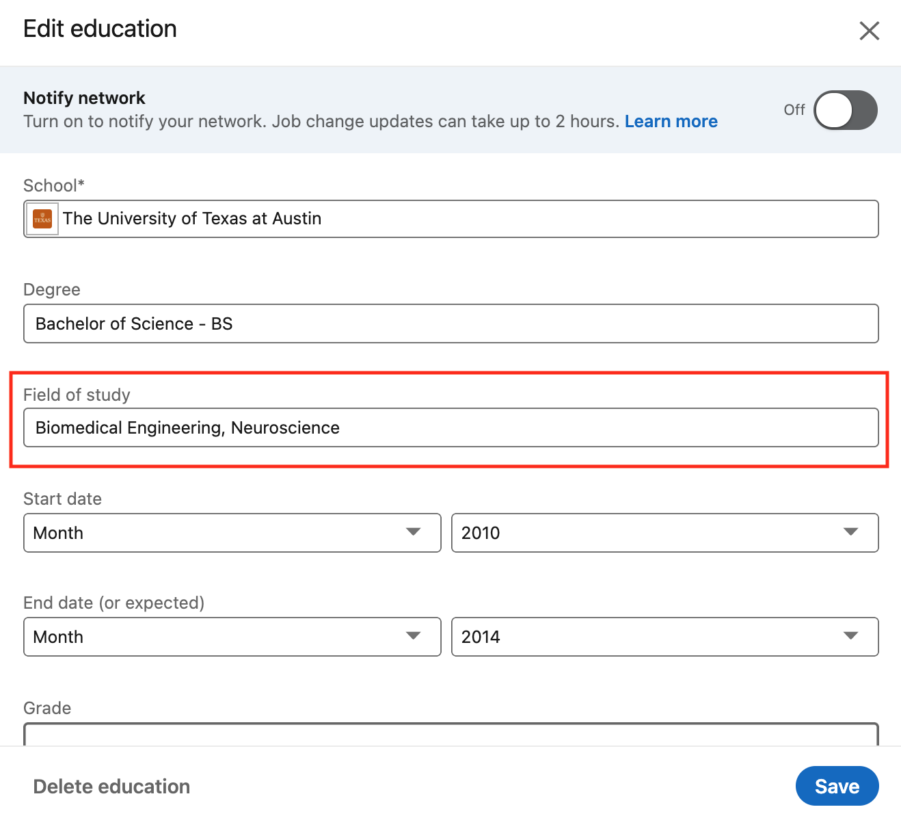Click the Grade field label

[47, 708]
